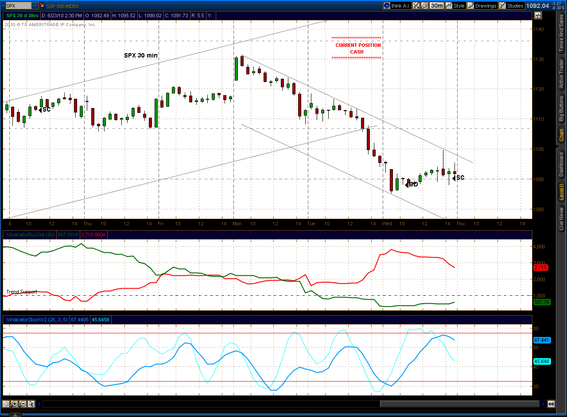Open the Drawings menu
Screen dimensions: 567x417
pyautogui.click(x=482, y=6)
